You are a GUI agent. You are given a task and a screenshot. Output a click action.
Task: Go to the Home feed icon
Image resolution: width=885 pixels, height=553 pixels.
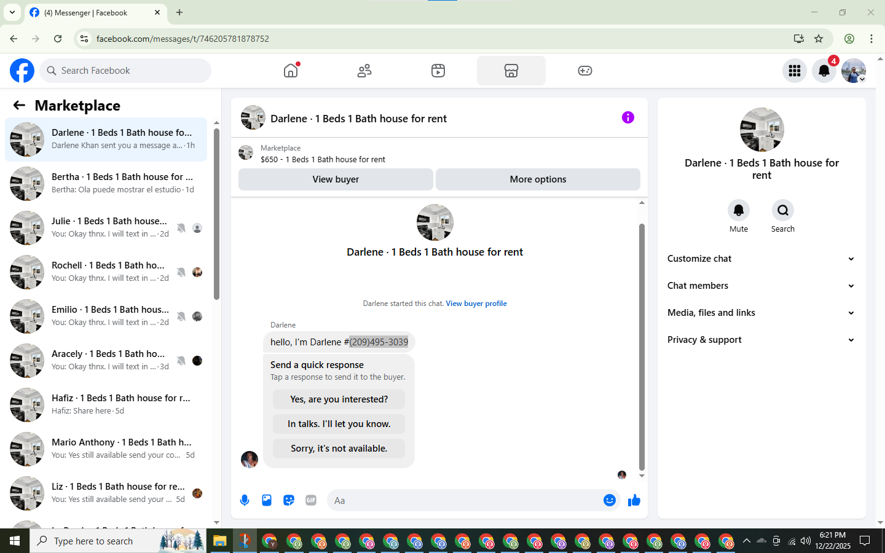(x=291, y=71)
